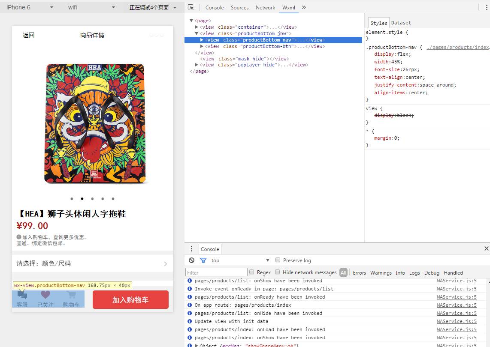This screenshot has width=490, height=347.
Task: Expand the productBottom-btn view node
Action: 202,46
